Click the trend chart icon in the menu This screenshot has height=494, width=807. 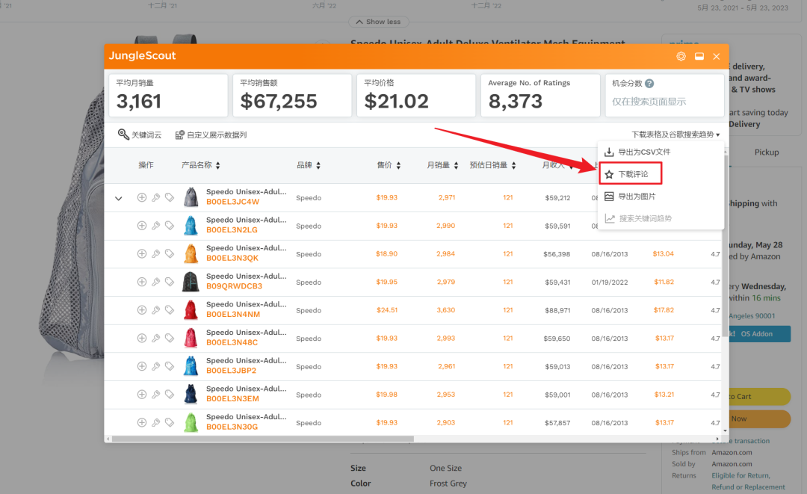coord(610,218)
